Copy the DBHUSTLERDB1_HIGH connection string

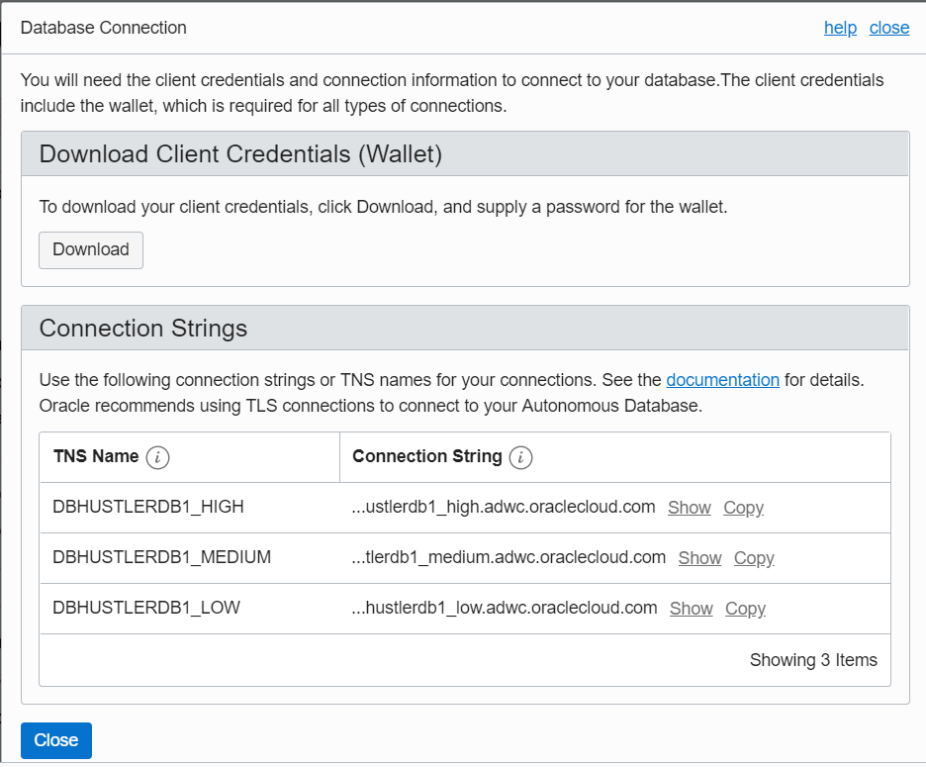pos(743,508)
